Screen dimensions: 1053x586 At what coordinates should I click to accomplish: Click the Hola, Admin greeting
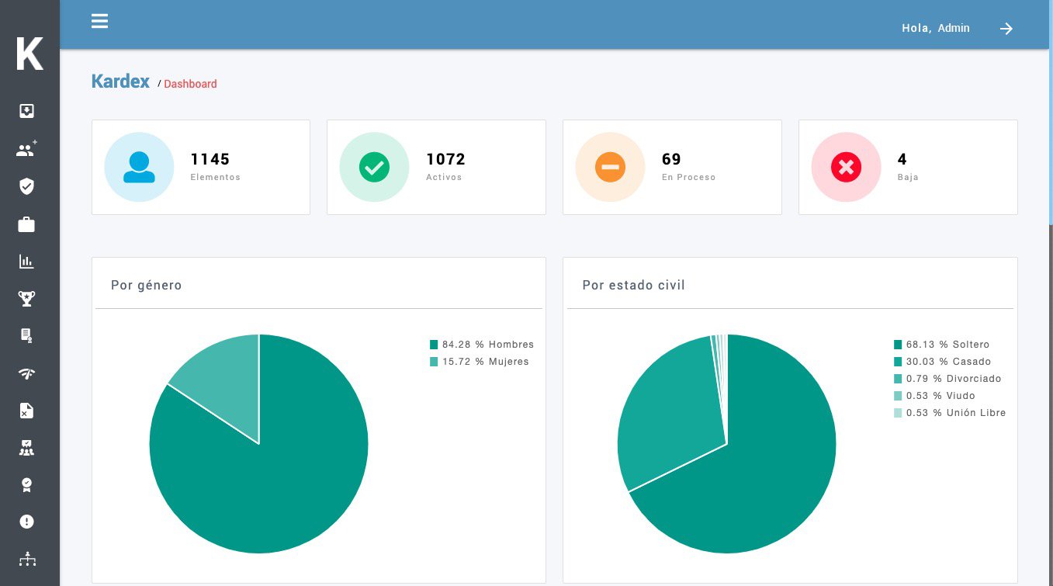coord(936,28)
